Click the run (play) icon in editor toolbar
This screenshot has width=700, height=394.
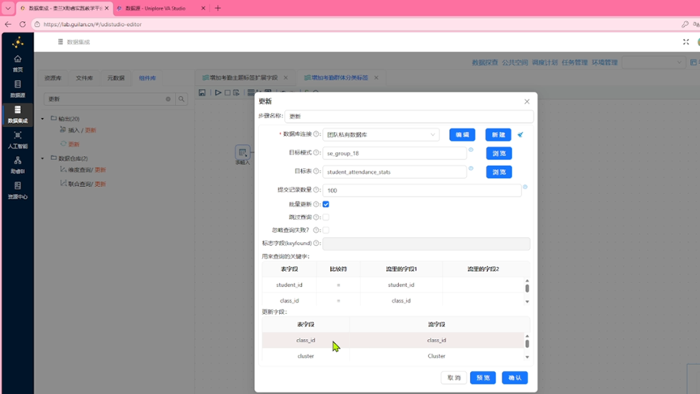click(x=218, y=92)
